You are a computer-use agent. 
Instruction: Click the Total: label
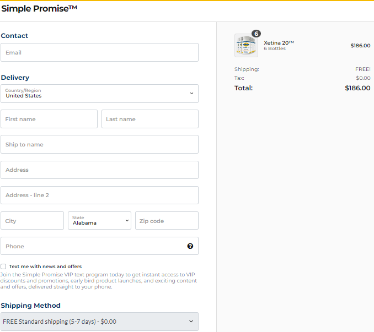tap(243, 88)
